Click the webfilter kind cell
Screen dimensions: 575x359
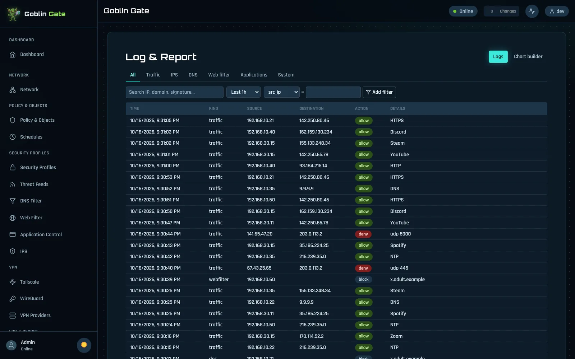tap(218, 279)
